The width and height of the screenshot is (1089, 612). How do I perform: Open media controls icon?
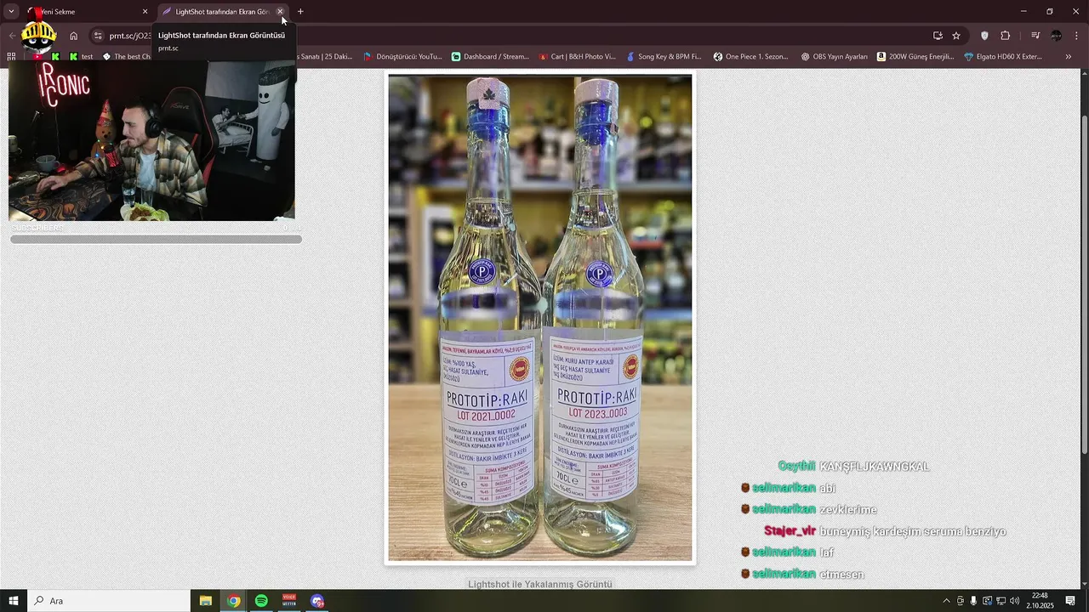1035,36
